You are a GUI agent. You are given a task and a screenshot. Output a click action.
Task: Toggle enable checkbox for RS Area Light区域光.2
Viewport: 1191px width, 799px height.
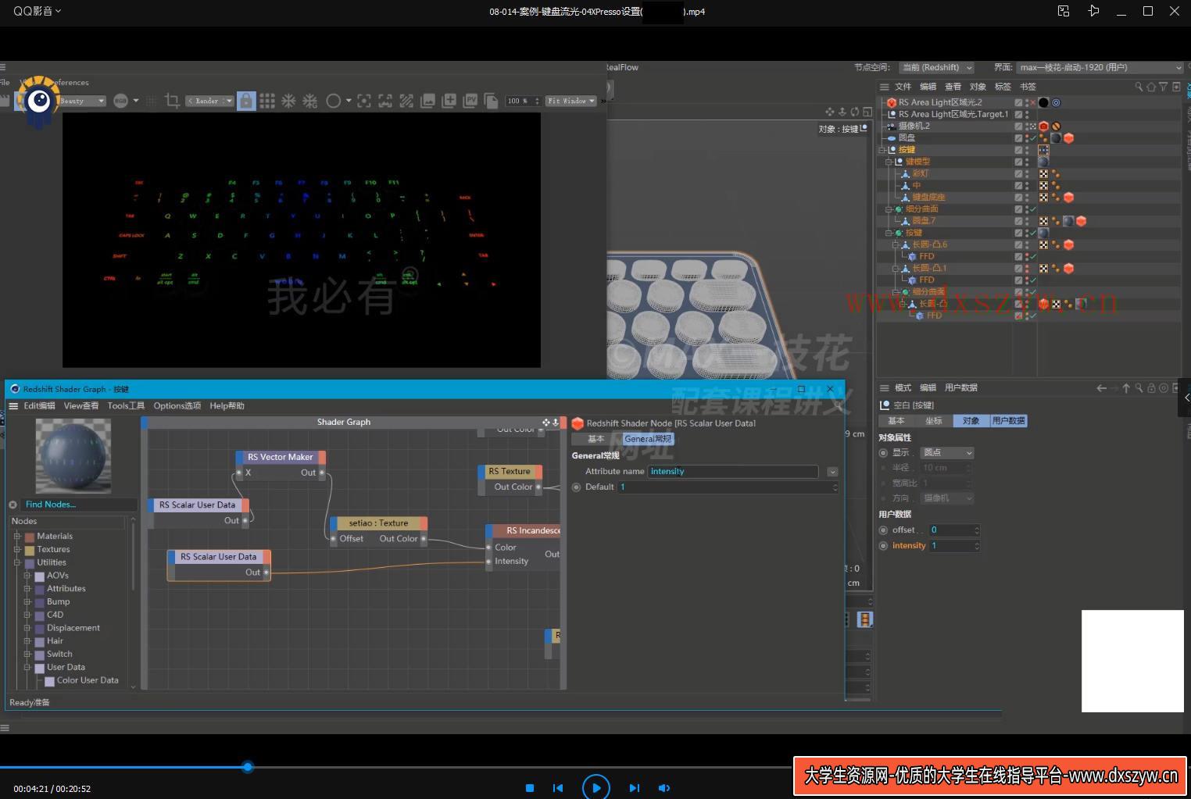tap(1018, 102)
